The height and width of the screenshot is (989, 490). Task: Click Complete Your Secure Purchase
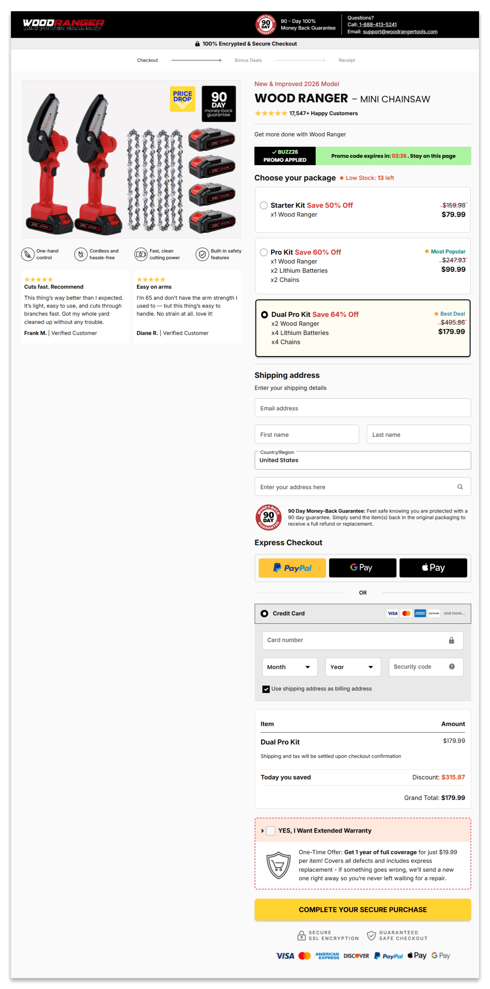point(362,909)
